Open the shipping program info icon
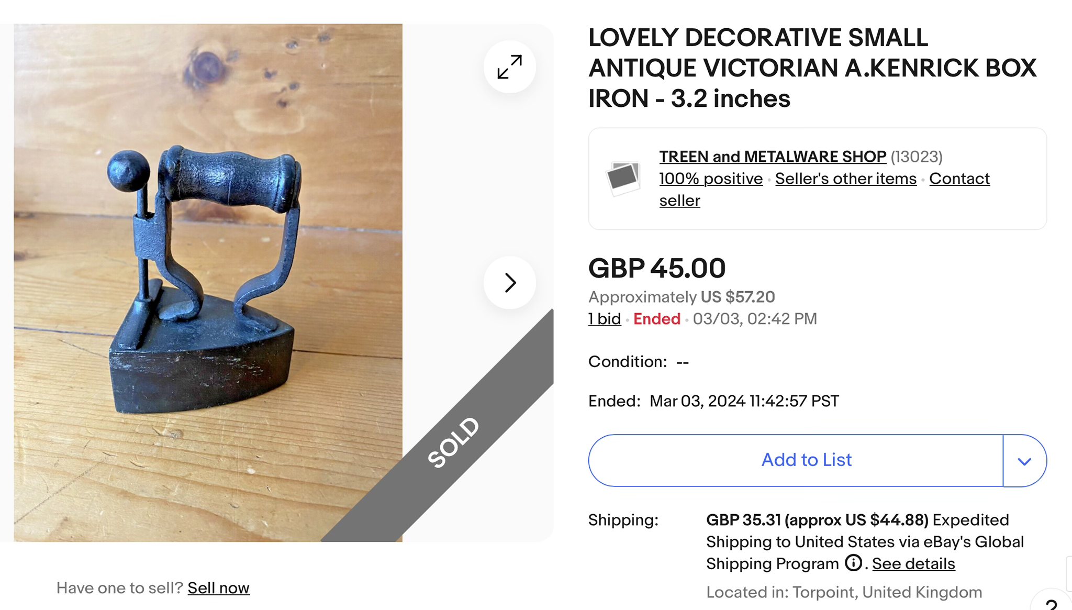Screen dimensions: 1072x610 pyautogui.click(x=853, y=563)
